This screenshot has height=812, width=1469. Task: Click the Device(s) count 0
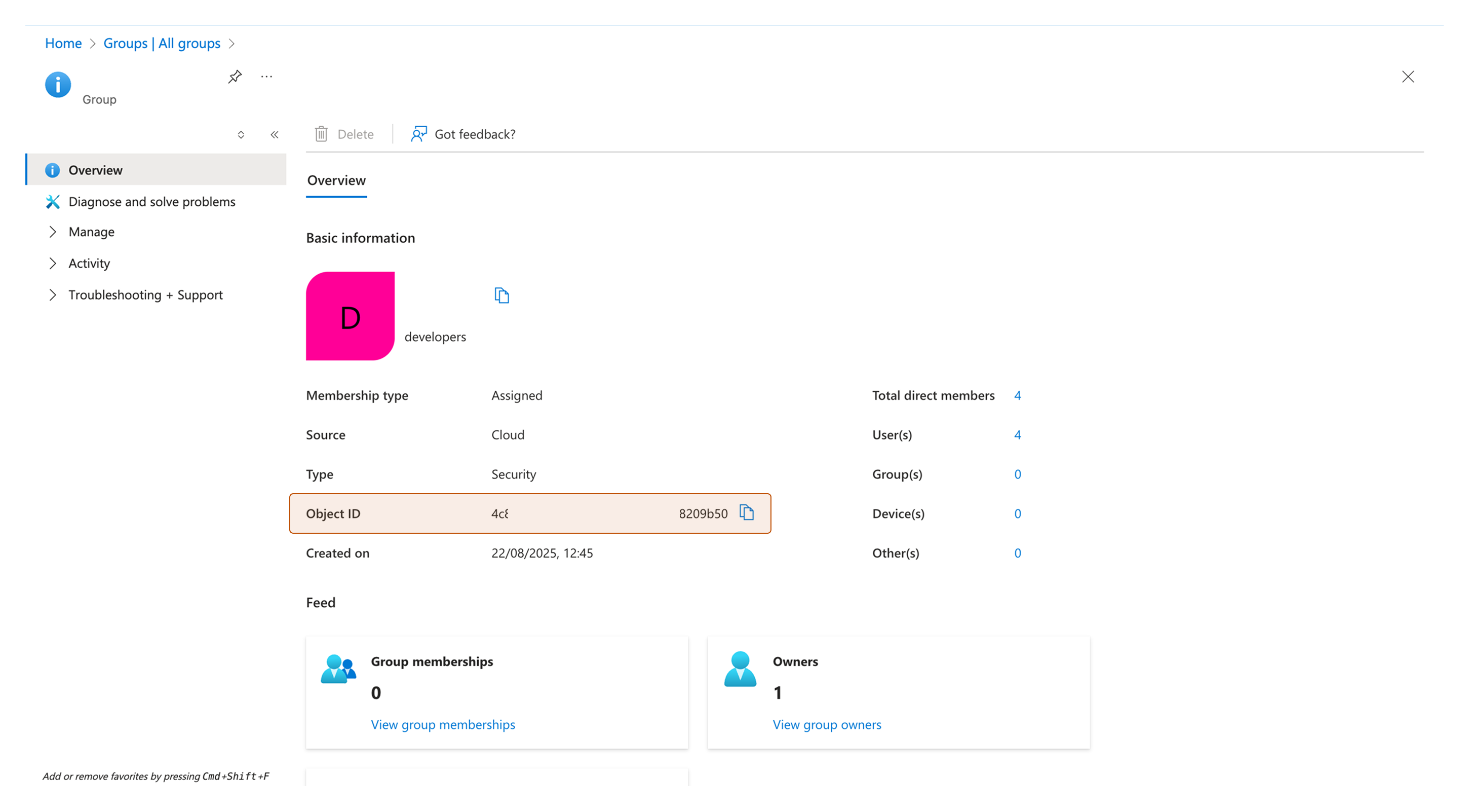(x=1017, y=513)
